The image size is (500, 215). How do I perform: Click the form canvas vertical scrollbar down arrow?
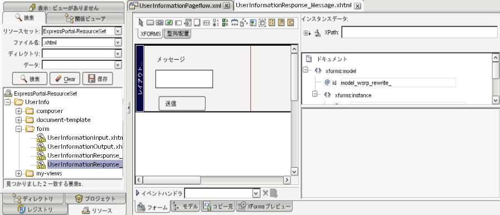tap(295, 171)
